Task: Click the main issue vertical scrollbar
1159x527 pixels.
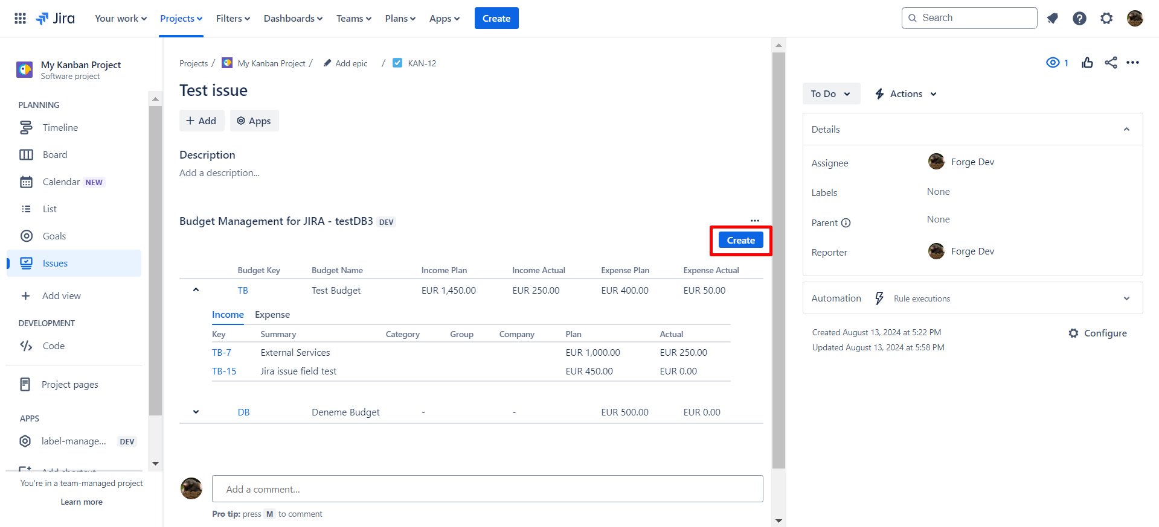Action: point(779,260)
